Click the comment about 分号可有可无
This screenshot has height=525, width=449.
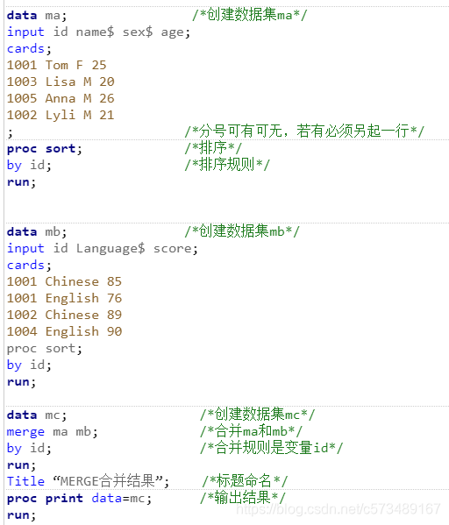pyautogui.click(x=304, y=131)
